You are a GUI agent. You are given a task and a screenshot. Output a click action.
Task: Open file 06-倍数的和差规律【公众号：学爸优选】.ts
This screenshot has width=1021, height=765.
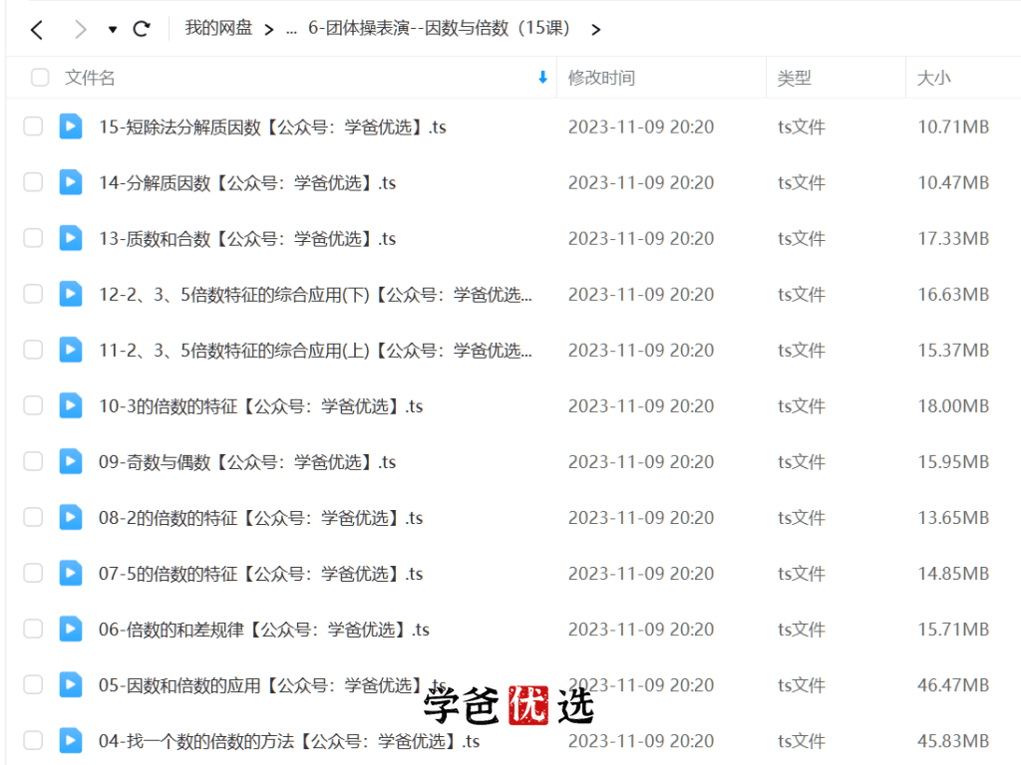(x=263, y=630)
